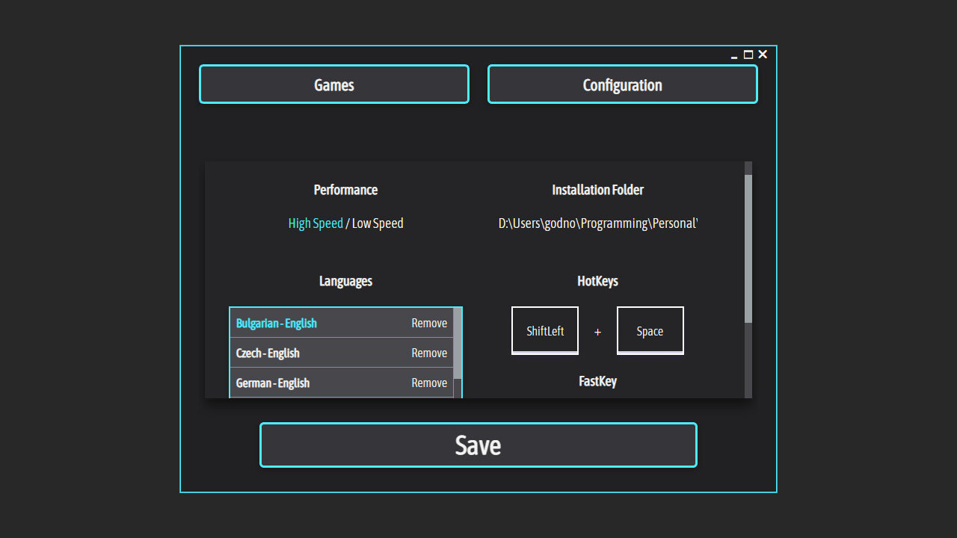Open the Games tab
This screenshot has height=538, width=957.
pyautogui.click(x=333, y=84)
